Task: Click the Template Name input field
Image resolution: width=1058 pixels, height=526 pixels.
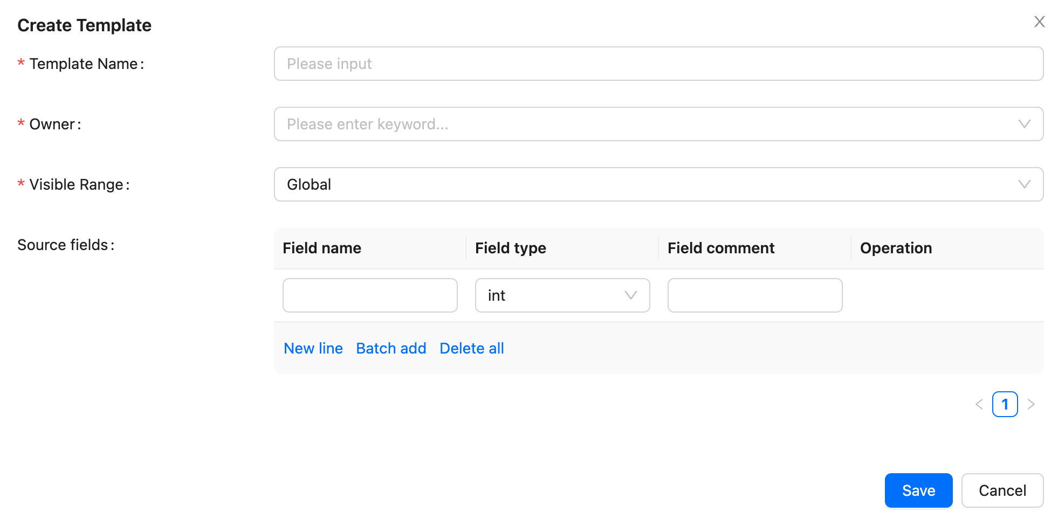Action: pos(658,64)
